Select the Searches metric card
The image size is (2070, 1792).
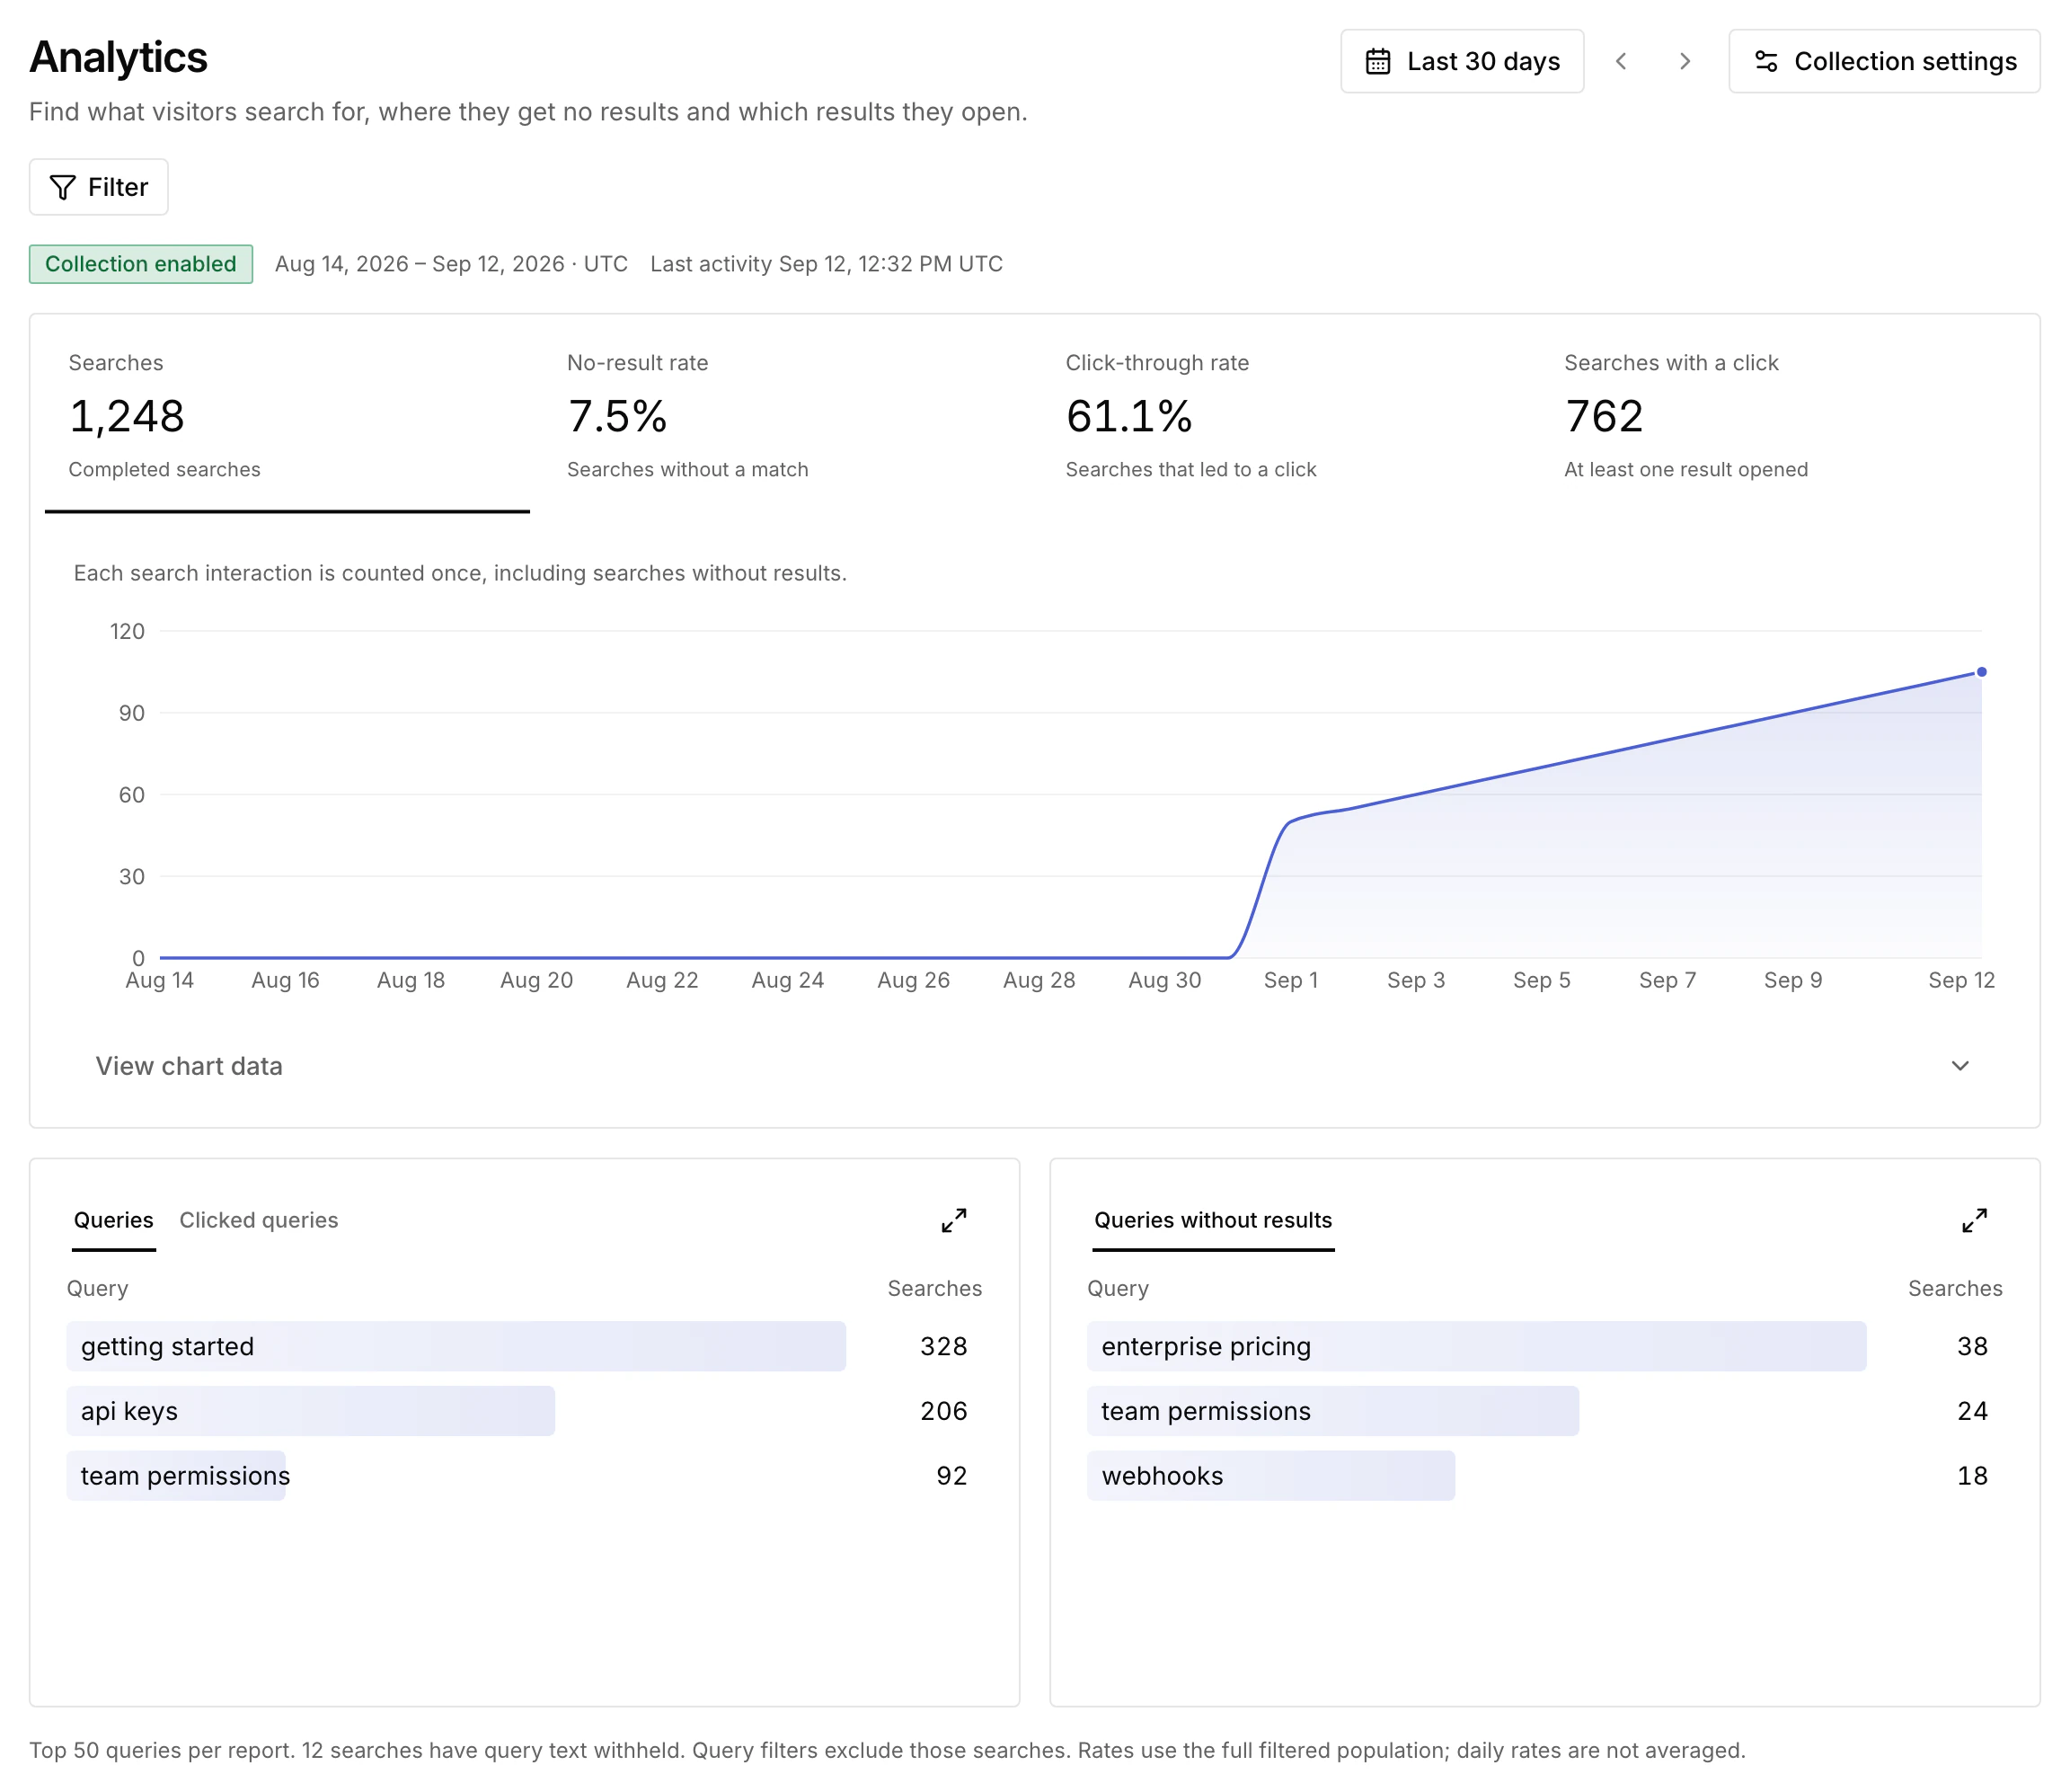click(287, 415)
